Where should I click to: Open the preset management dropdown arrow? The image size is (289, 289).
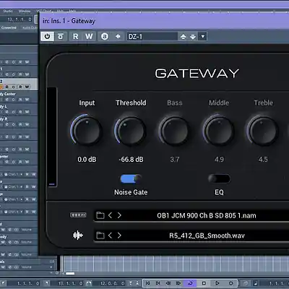(203, 37)
